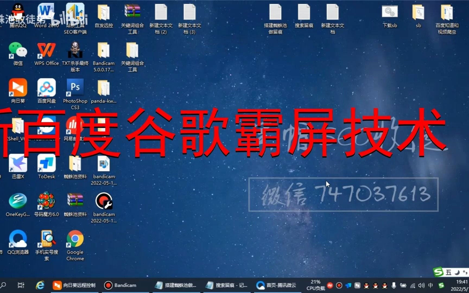The width and height of the screenshot is (469, 293).
Task: Launch 号码魔方6.0 from the desktop
Action: coord(46,205)
